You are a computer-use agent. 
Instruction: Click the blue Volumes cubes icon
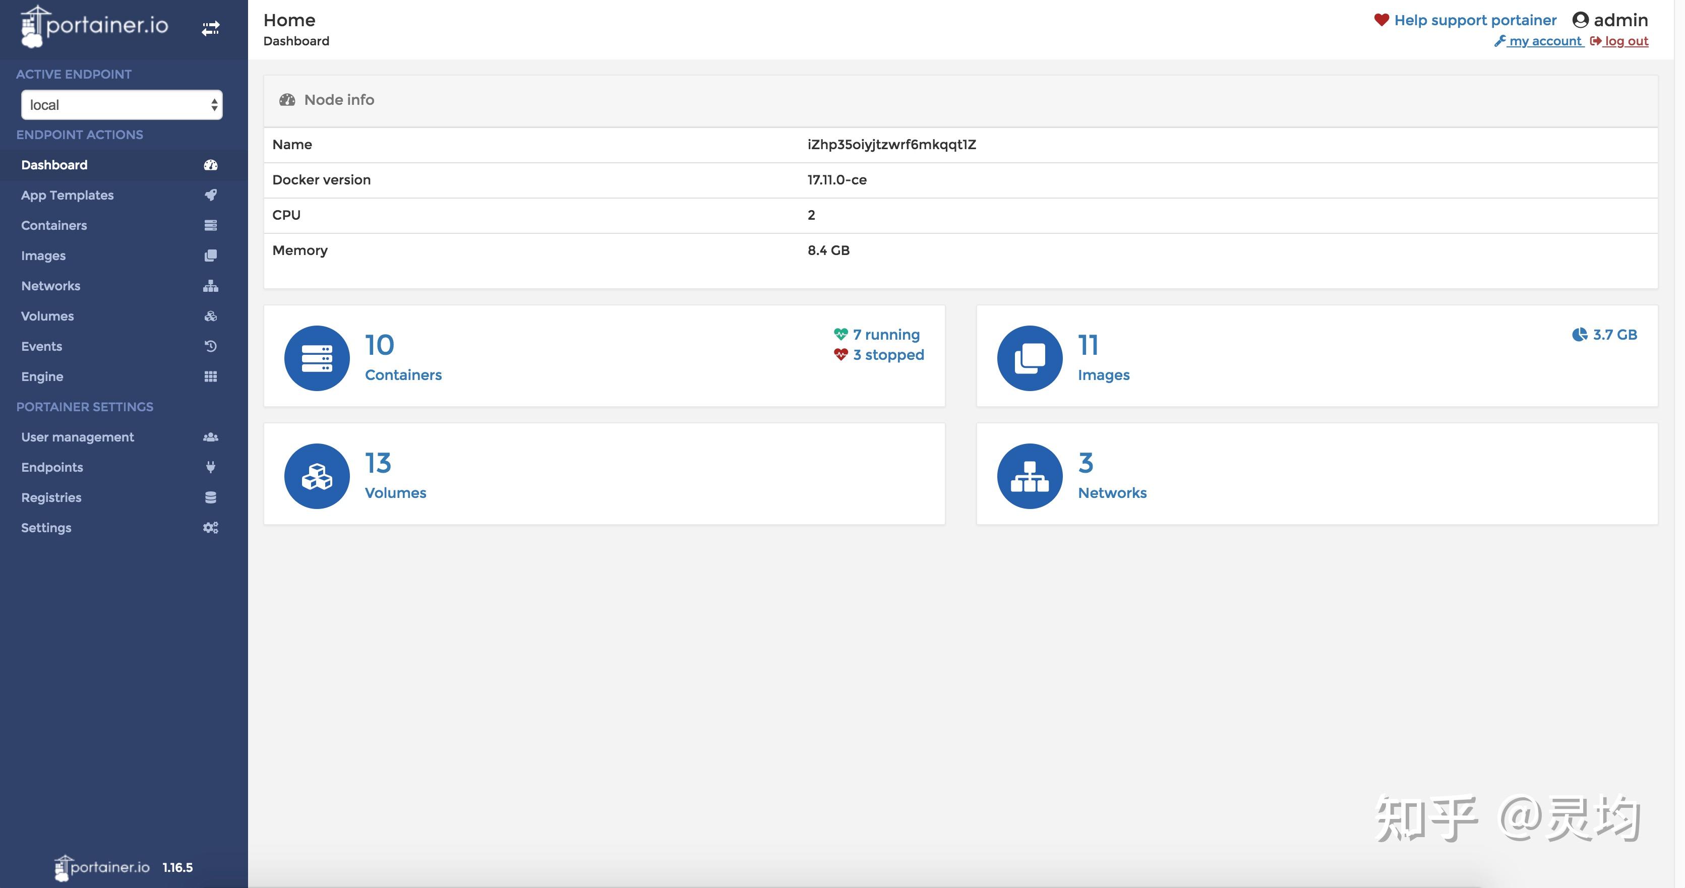coord(317,476)
